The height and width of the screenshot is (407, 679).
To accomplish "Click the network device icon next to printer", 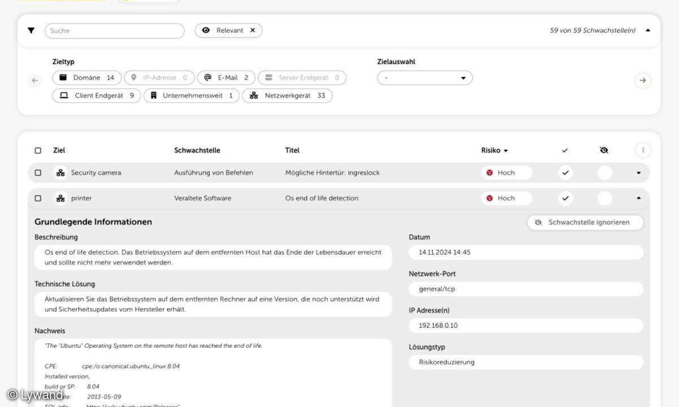I will pos(60,198).
